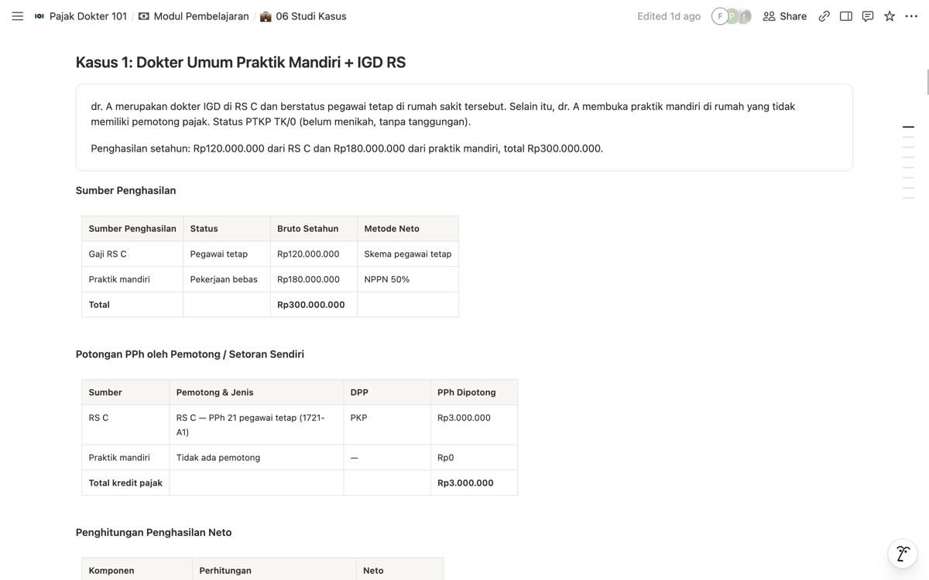Jump to first table-of-contents outline marker
The image size is (929, 580).
(x=908, y=127)
